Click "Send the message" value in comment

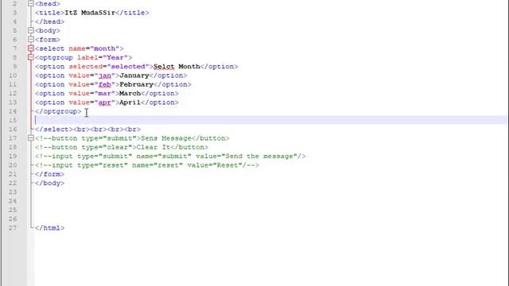(262, 157)
